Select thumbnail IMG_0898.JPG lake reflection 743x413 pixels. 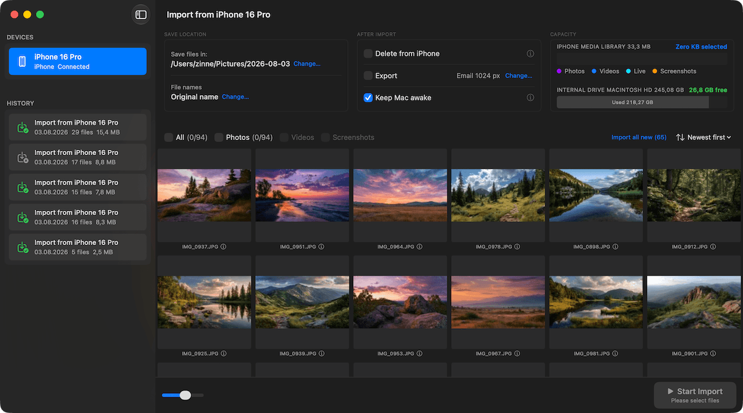pyautogui.click(x=596, y=195)
